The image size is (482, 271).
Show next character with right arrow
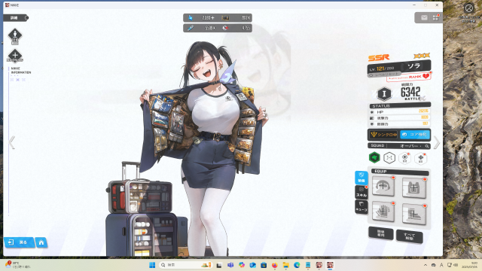point(437,143)
